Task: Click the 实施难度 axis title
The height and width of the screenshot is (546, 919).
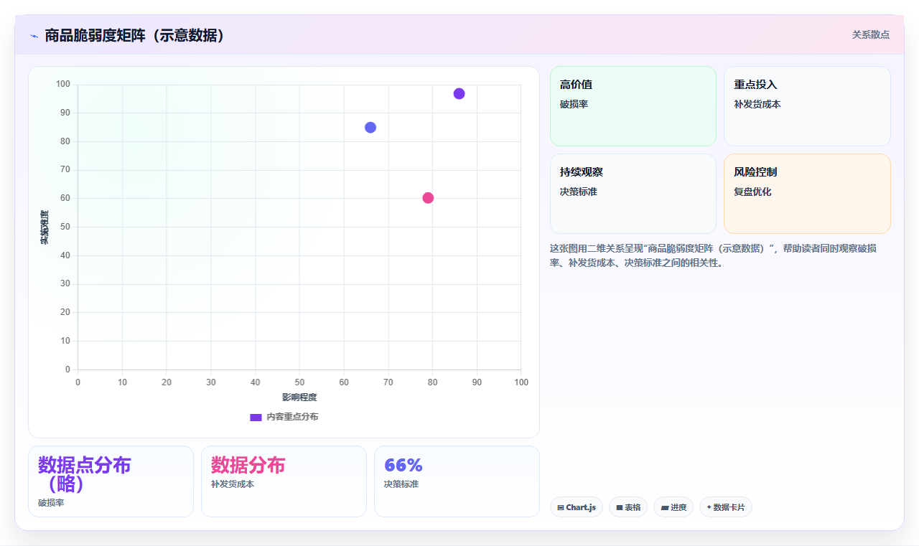Action: (x=45, y=227)
